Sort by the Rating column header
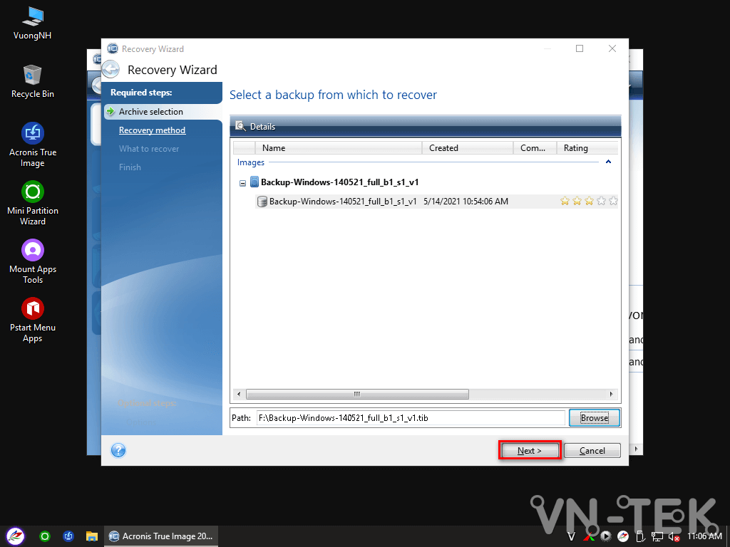The width and height of the screenshot is (730, 547). pyautogui.click(x=587, y=148)
